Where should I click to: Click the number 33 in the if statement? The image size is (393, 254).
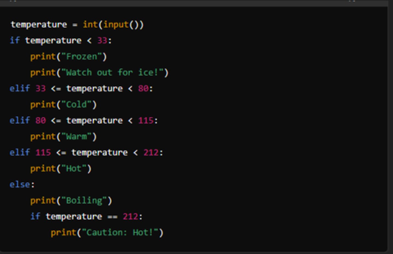[102, 40]
